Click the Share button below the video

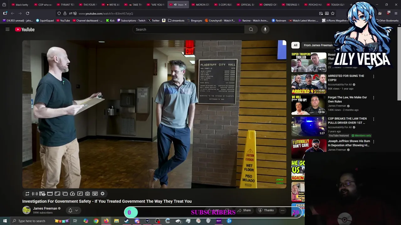[x=244, y=210]
